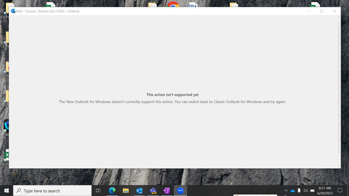Click the battery status tray icon
349x196 pixels.
(312, 191)
